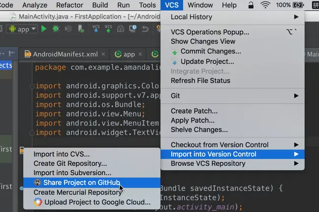
Task: Expand Browse VCS Repository submenu
Action: [x=296, y=163]
